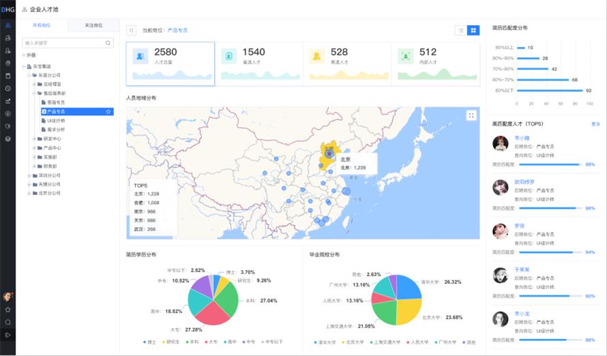Toggle 北京大学 legend in school pie chart
Viewport: 607px width, 356px height.
pyautogui.click(x=353, y=342)
